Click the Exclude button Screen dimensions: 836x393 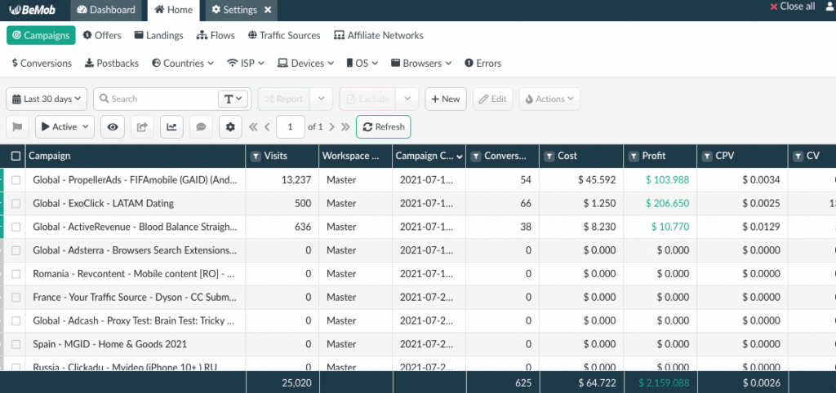(x=367, y=99)
